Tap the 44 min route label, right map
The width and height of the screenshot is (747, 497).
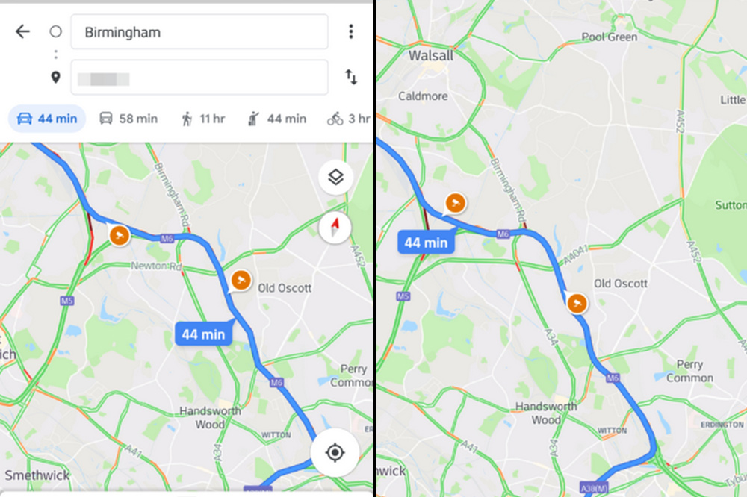point(426,243)
